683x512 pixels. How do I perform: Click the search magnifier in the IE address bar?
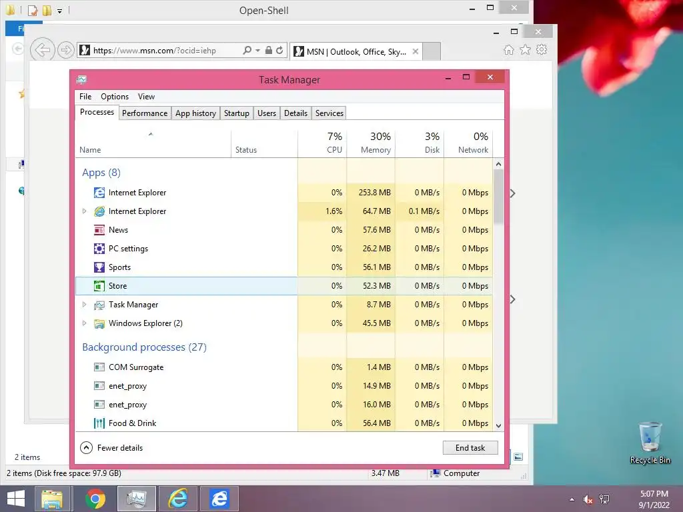(x=247, y=50)
